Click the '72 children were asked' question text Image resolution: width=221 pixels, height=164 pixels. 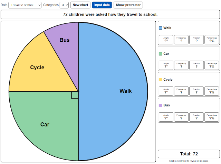tap(110, 14)
